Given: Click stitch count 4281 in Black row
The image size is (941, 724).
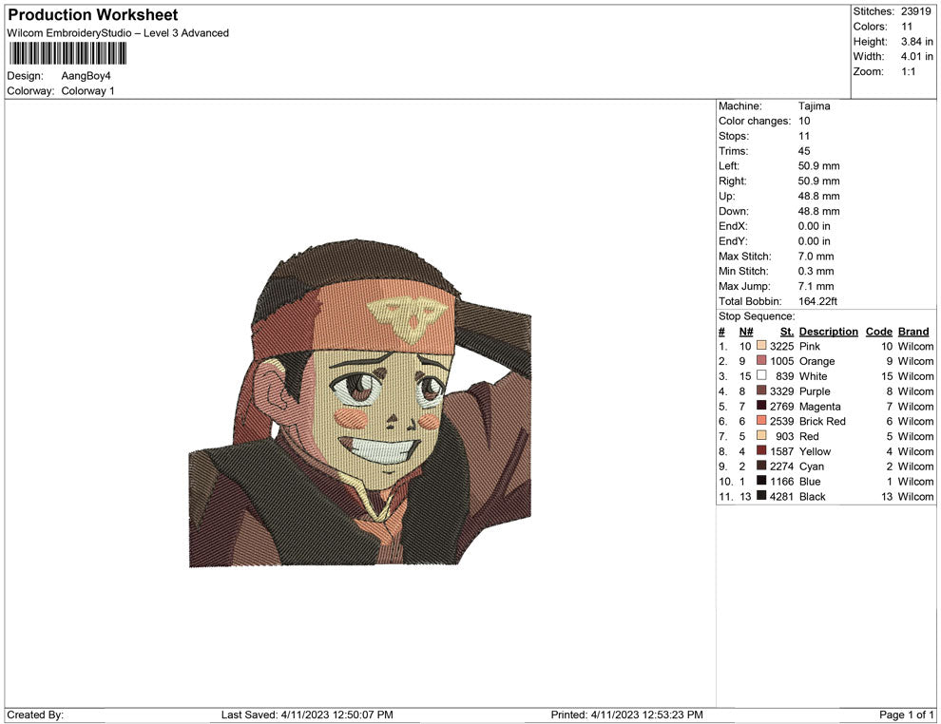Looking at the screenshot, I should pyautogui.click(x=781, y=496).
